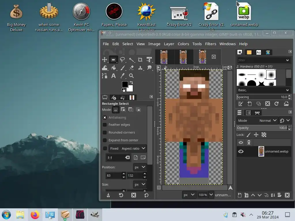The width and height of the screenshot is (295, 221).
Task: Choose the Crop tool
Action: [x=140, y=60]
